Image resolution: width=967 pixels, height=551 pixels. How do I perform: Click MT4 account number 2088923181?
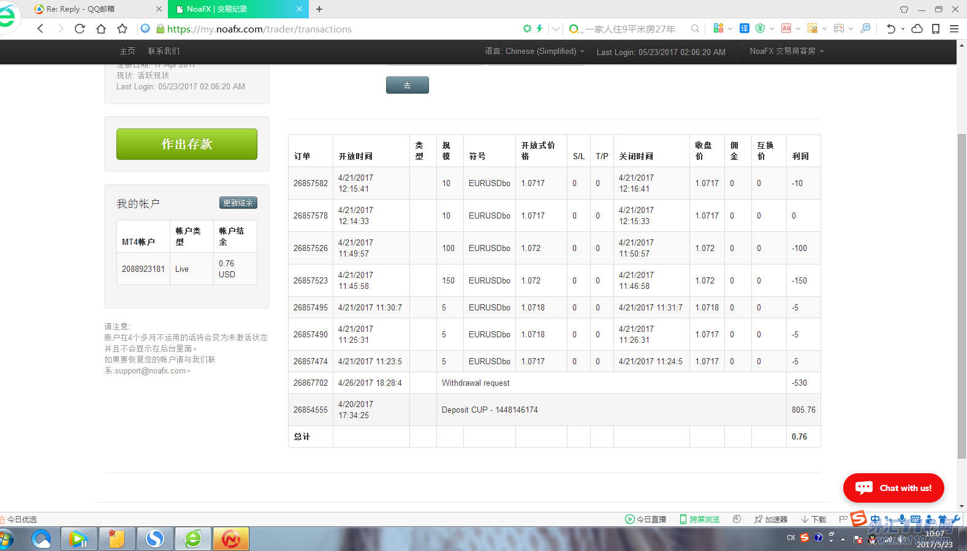coord(143,269)
